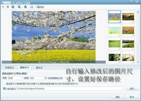Switch to the convert format tab

click(x=10, y=68)
